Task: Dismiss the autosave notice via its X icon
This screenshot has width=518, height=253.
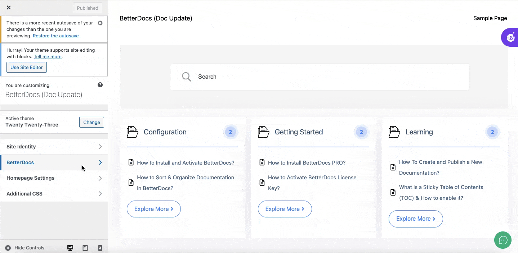Action: [100, 23]
